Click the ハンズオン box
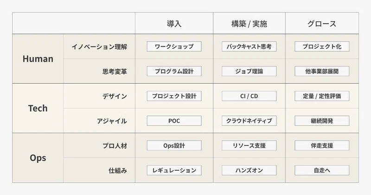This screenshot has height=195, width=371. (249, 170)
